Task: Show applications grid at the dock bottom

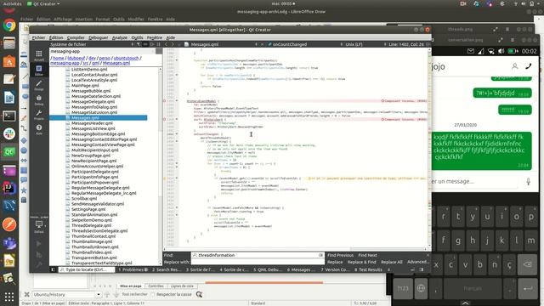Action: click(x=9, y=297)
